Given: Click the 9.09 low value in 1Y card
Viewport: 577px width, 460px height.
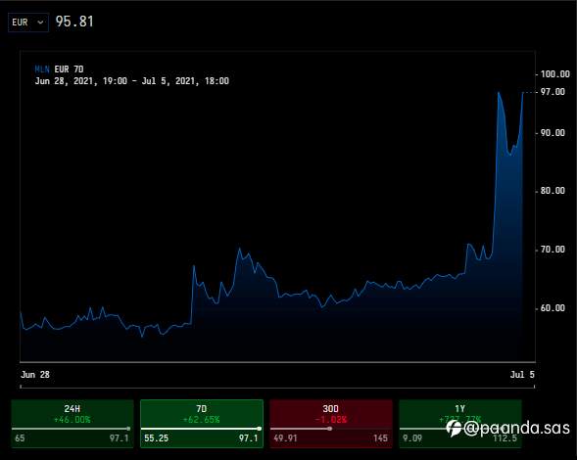Looking at the screenshot, I should [412, 438].
